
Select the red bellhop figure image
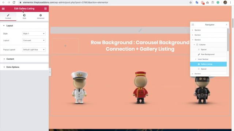[x=140, y=87]
